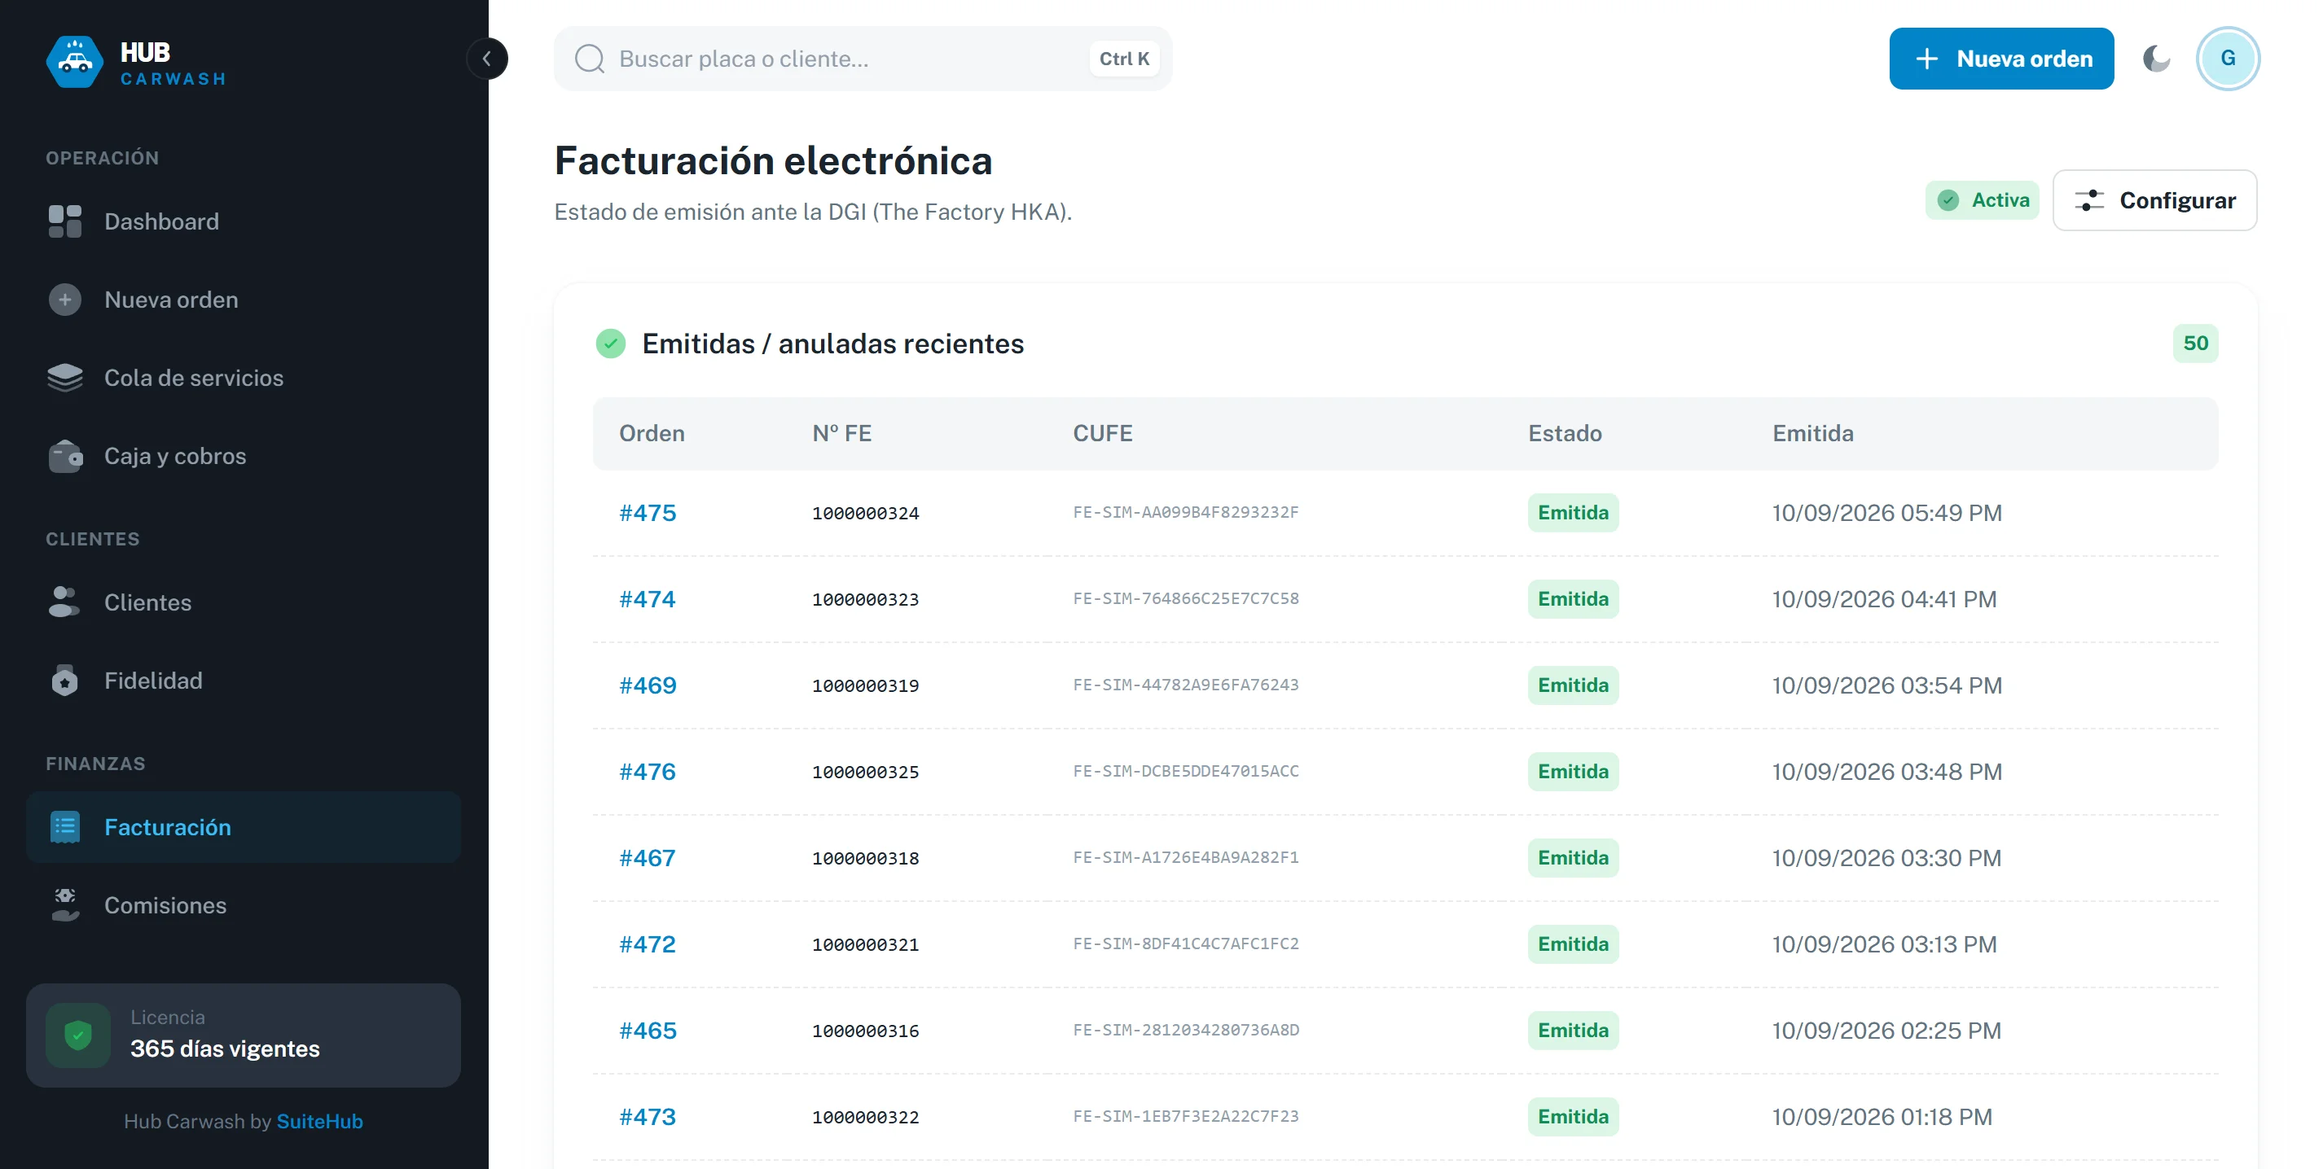Screen dimensions: 2323x1169
Task: Open the Clientes people icon
Action: (65, 602)
